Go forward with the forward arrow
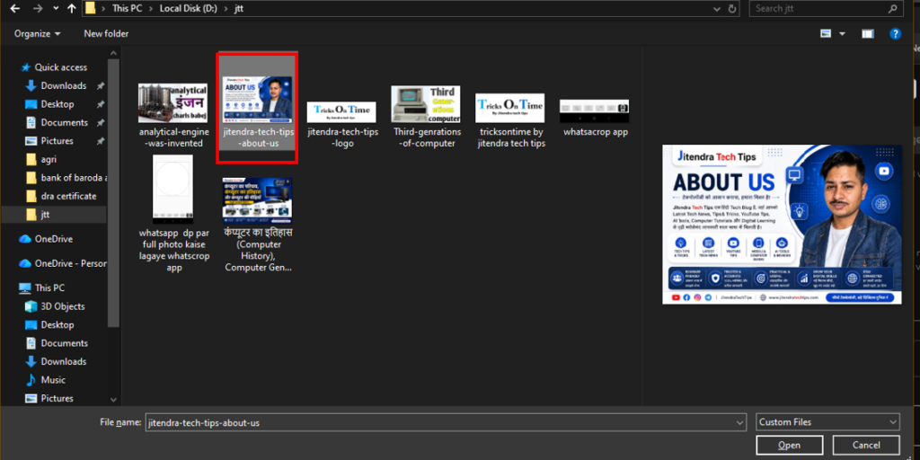 coord(37,9)
